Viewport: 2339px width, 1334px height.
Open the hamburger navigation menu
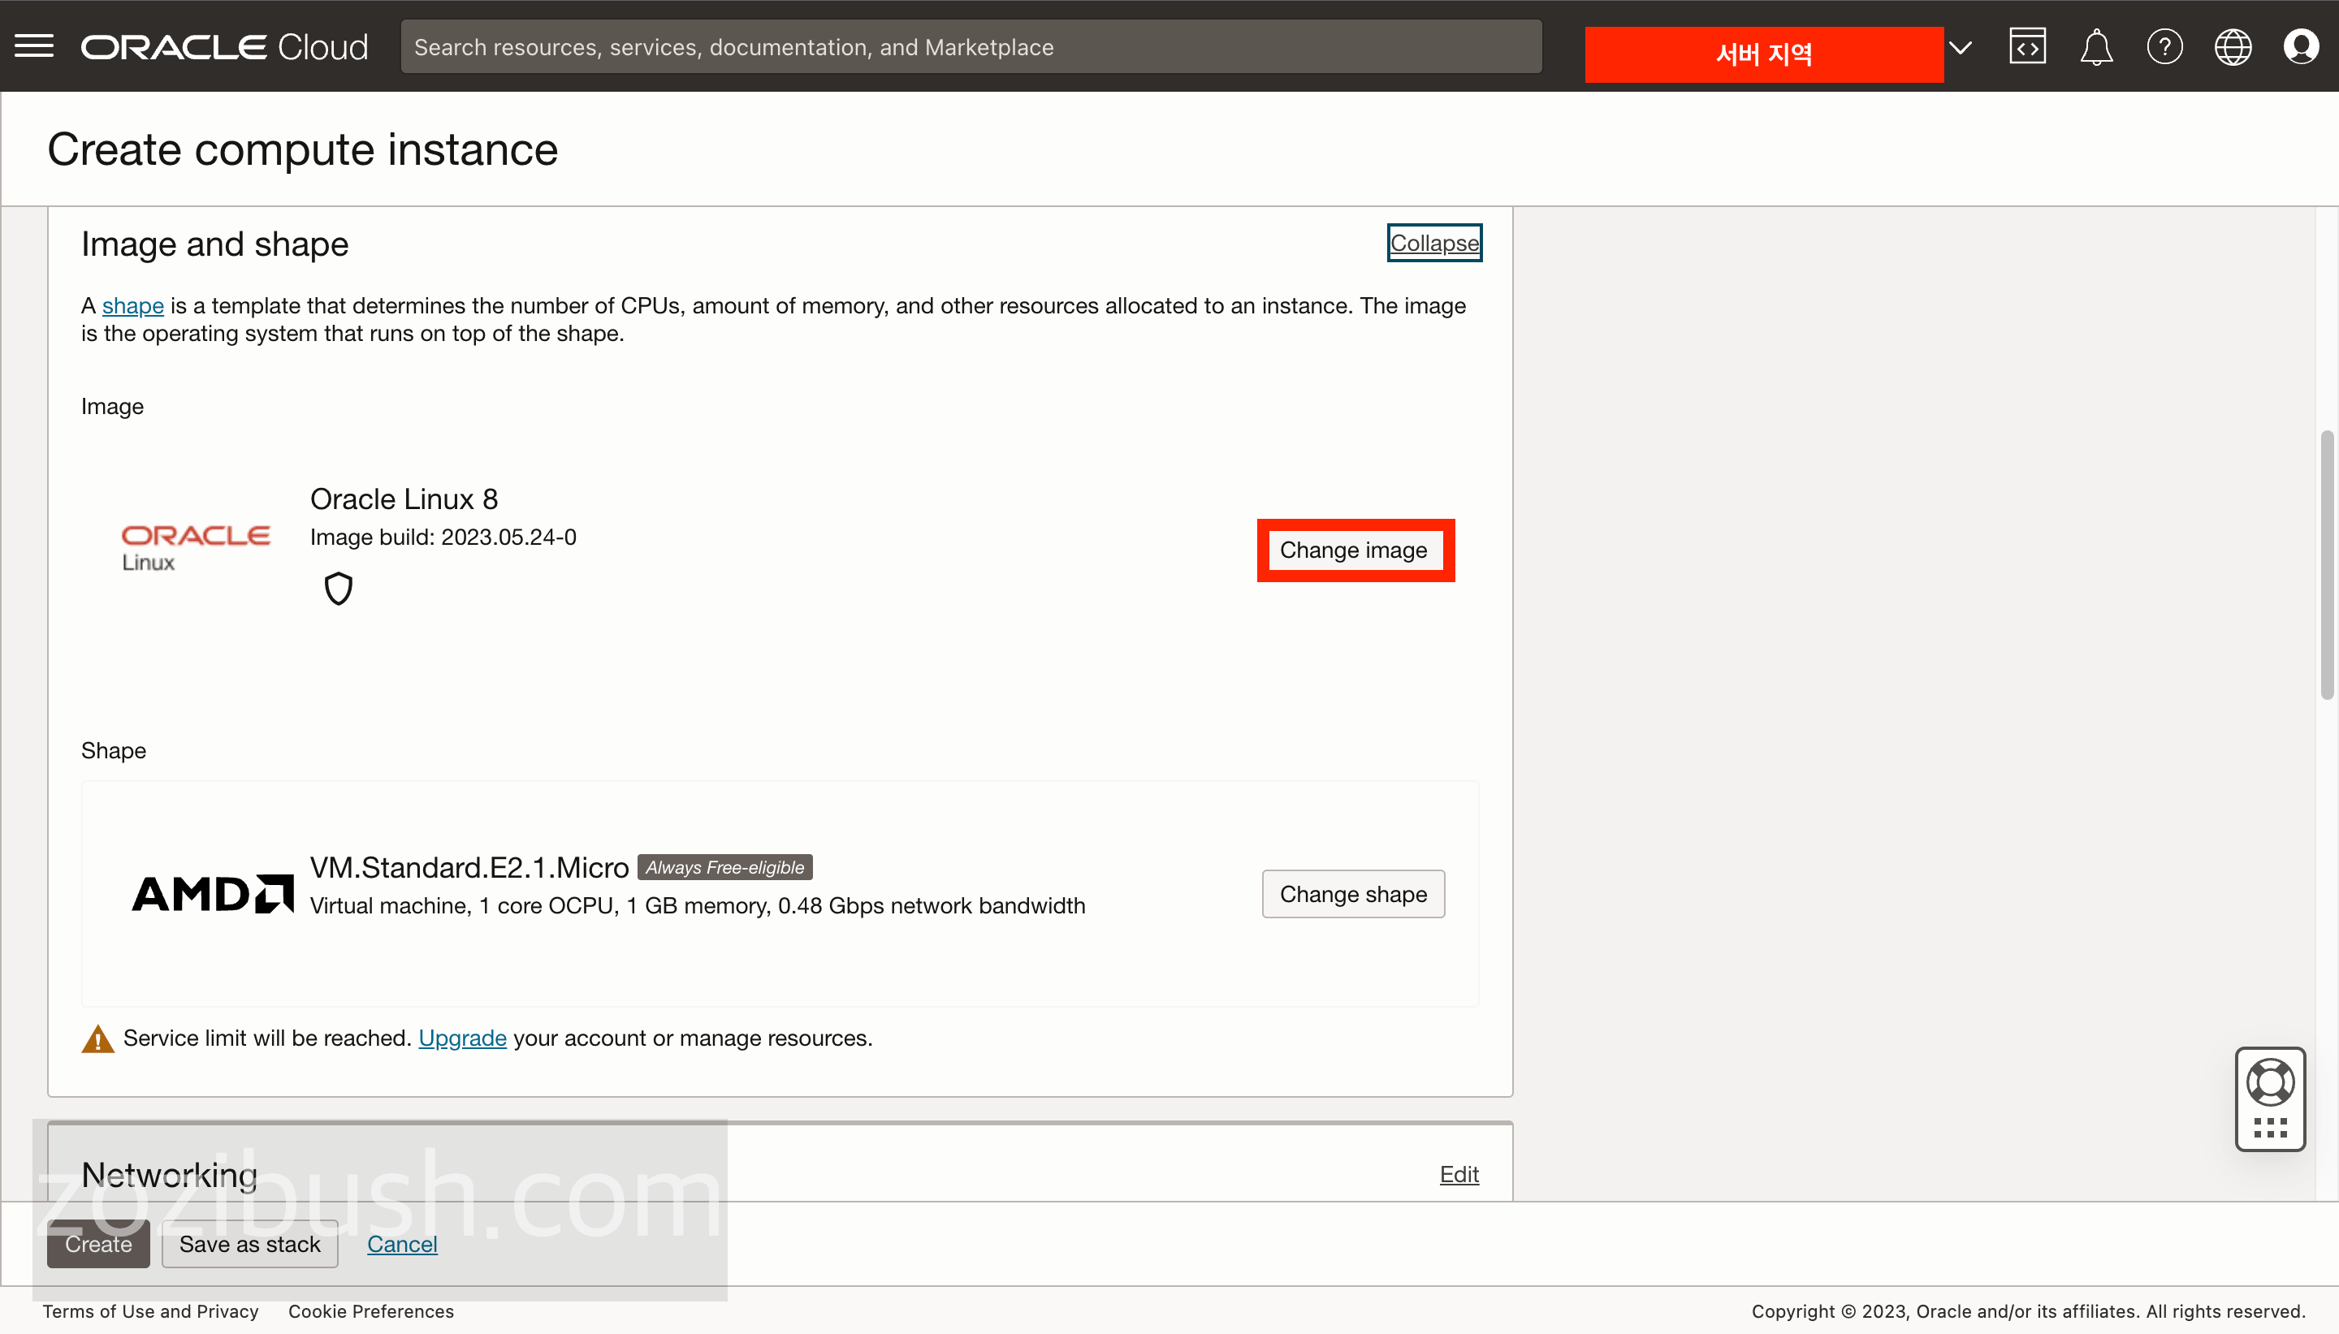click(34, 45)
